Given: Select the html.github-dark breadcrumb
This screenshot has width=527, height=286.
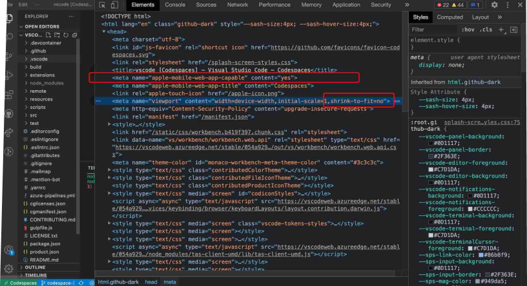Looking at the screenshot, I should tap(118, 282).
